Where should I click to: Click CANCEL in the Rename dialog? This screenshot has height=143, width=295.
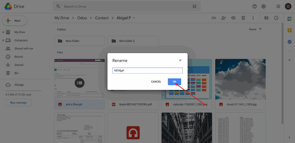pos(156,82)
